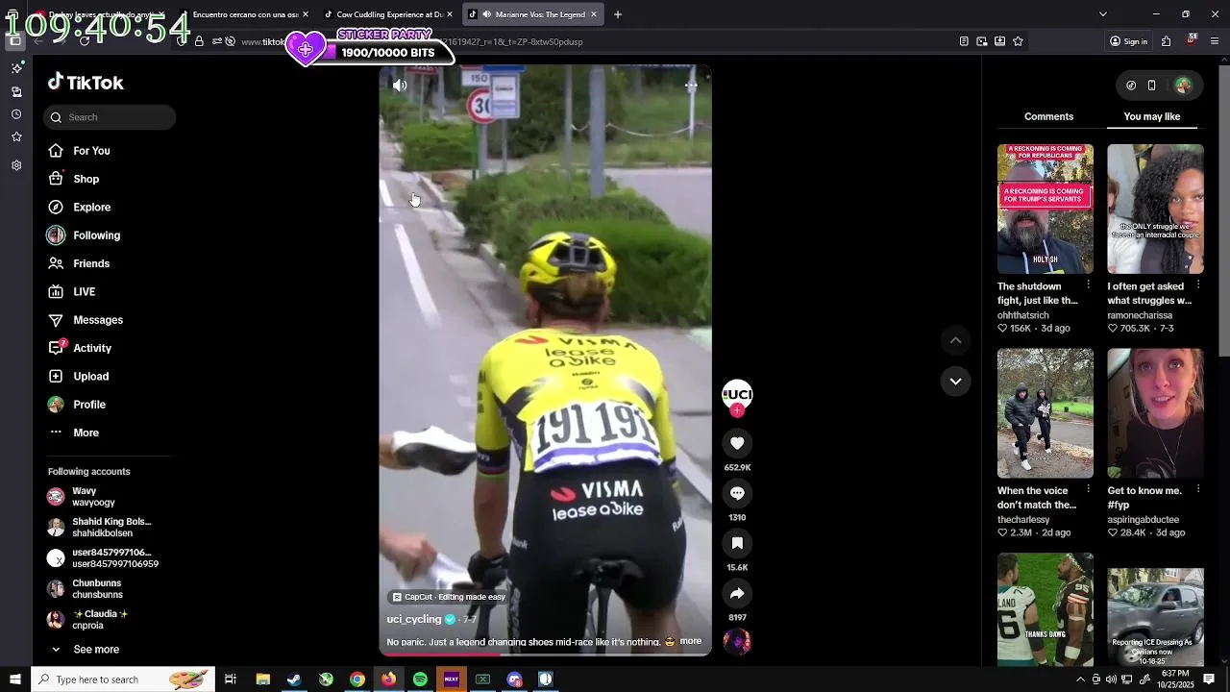Bookmark this page with the star icon
Viewport: 1230px width, 692px height.
pyautogui.click(x=1018, y=41)
